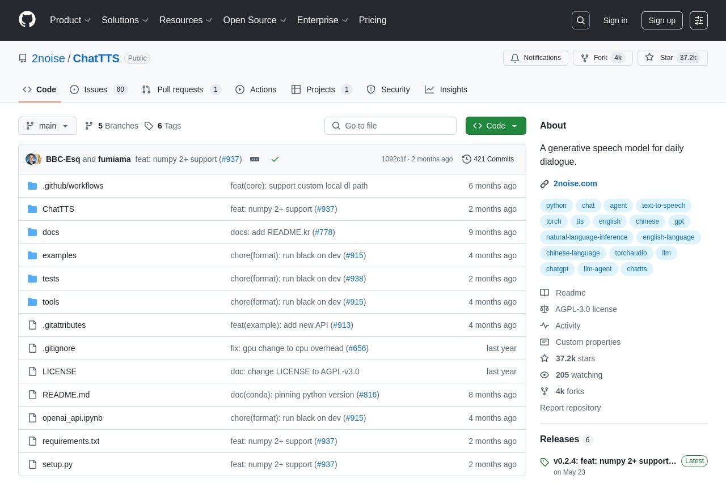Screen dimensions: 726x483
Task: Click the history clock icon by Commits
Action: point(467,159)
